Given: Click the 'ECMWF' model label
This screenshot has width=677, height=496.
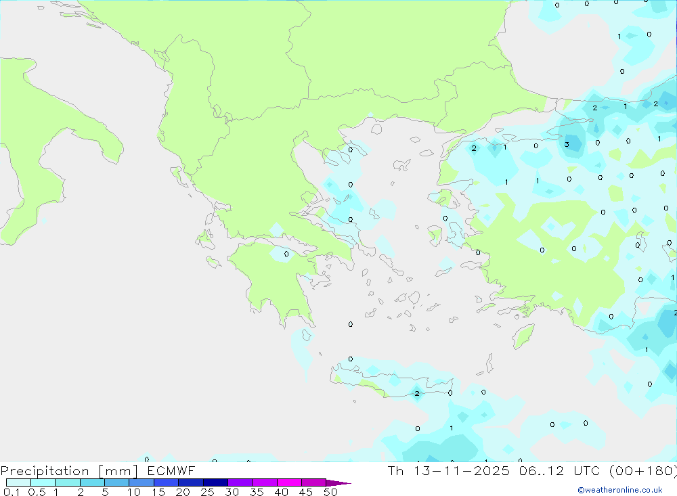Looking at the screenshot, I should 171,471.
